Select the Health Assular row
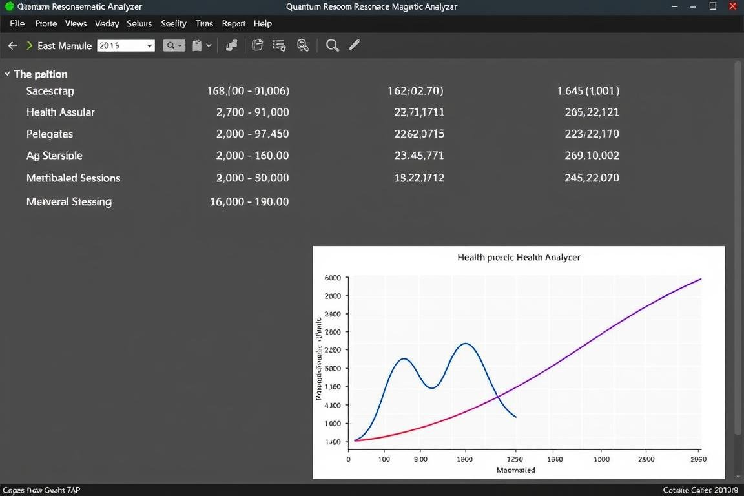Image resolution: width=744 pixels, height=496 pixels. coord(61,112)
